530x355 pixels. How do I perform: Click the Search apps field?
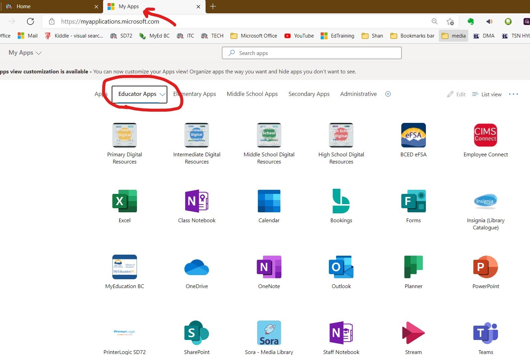(312, 53)
